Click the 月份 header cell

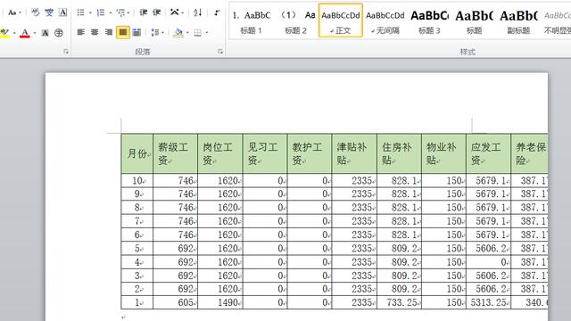coord(137,153)
